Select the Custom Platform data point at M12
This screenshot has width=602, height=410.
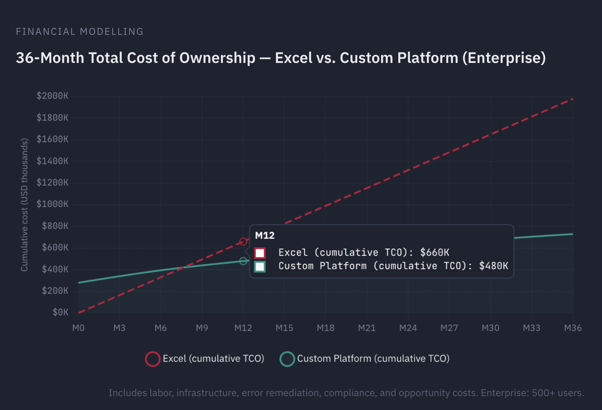243,260
